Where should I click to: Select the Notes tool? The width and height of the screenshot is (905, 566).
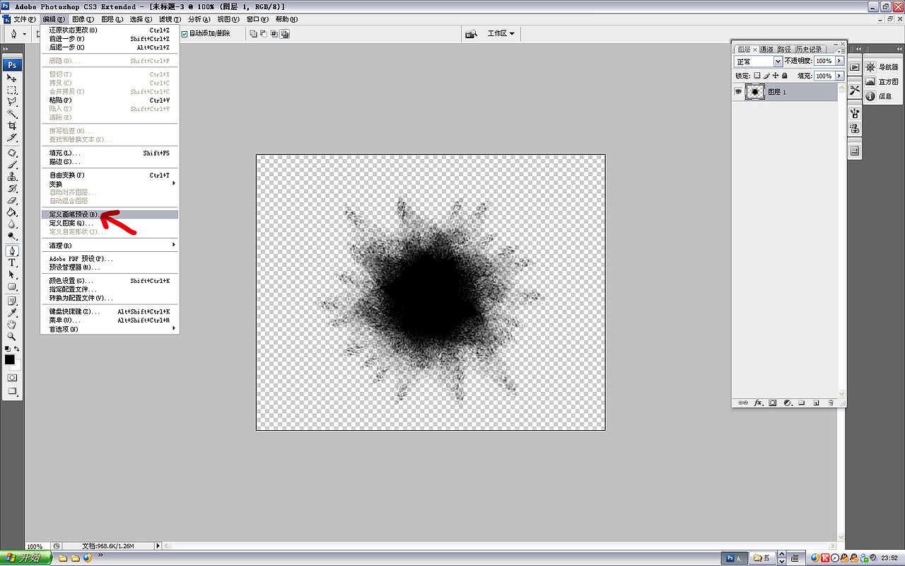click(12, 301)
